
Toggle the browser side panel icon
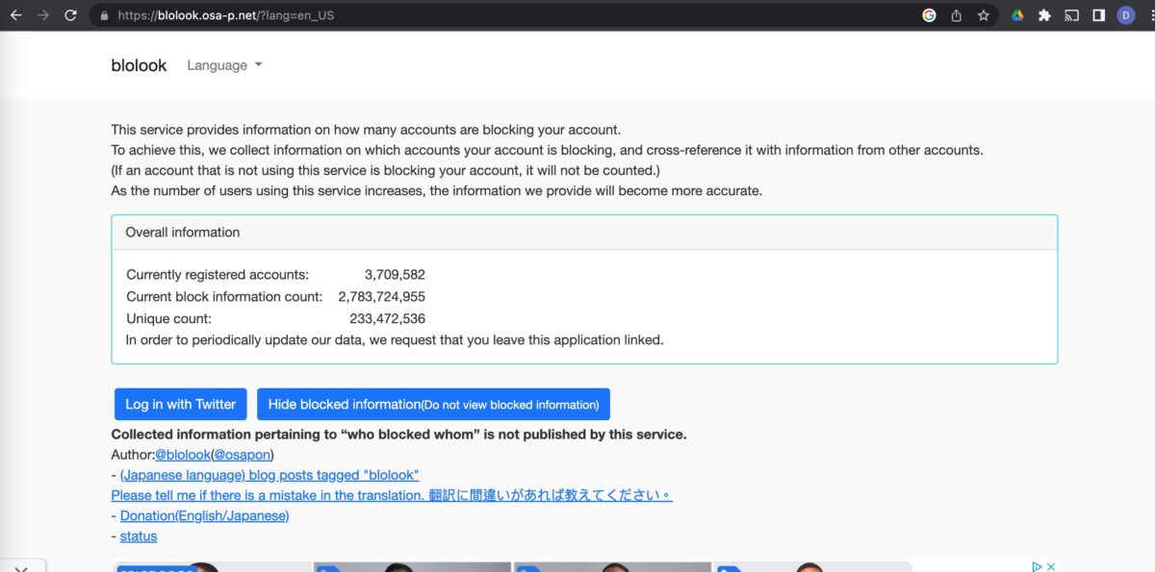pyautogui.click(x=1098, y=15)
